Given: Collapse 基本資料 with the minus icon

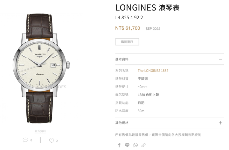Looking at the screenshot, I should click(220, 59).
